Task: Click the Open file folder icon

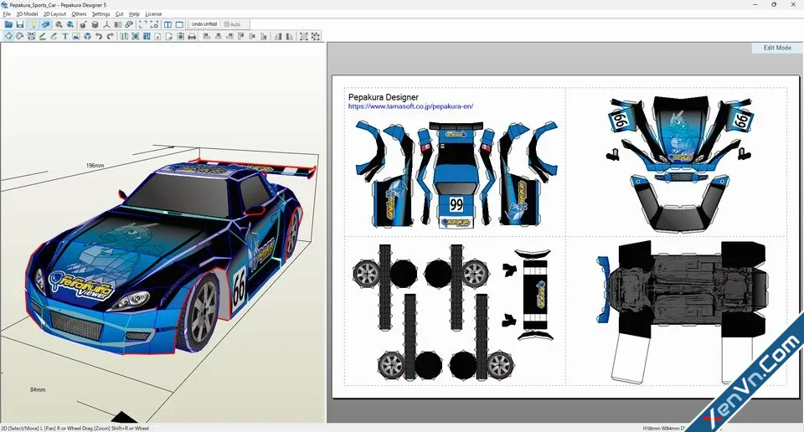Action: coord(8,24)
